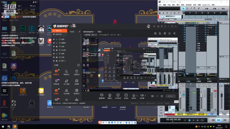230x129 pixels.
Task: Open 直播伴侣 settings gear icon
Action: point(162,96)
